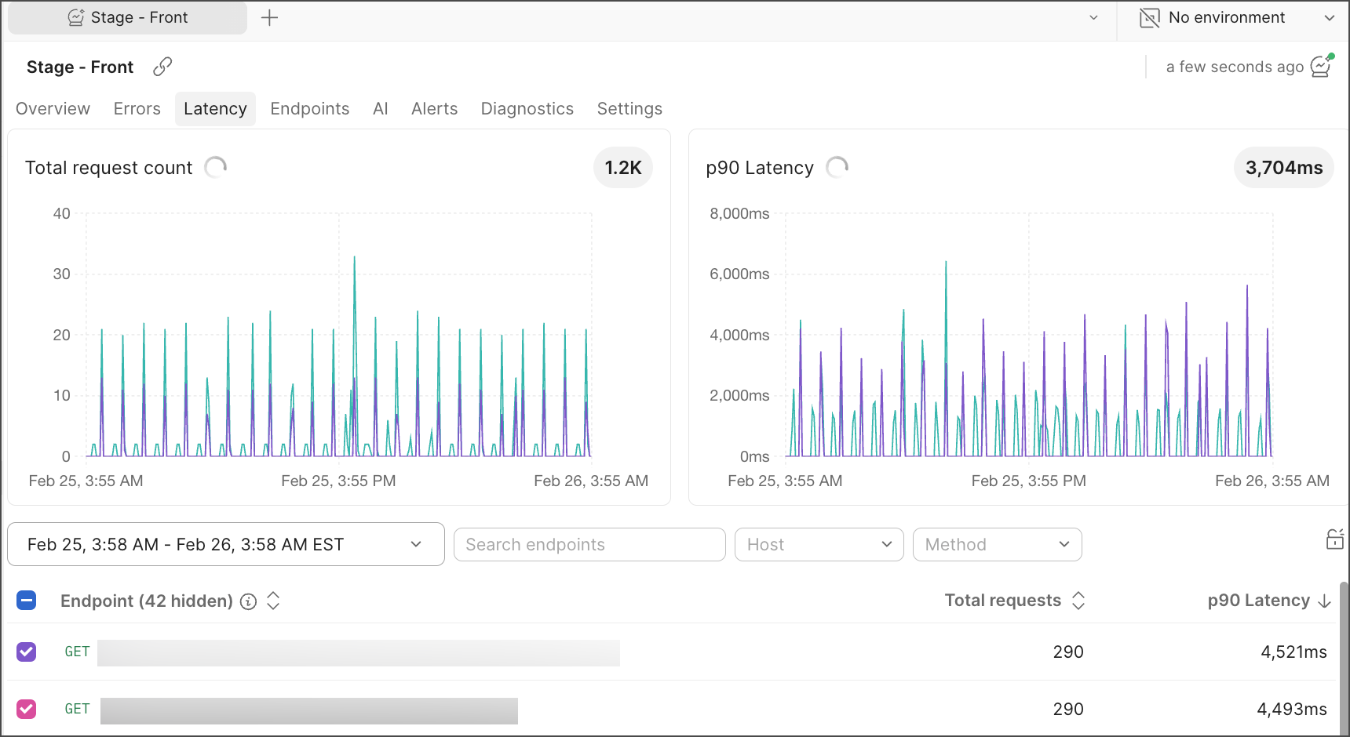The image size is (1350, 737).
Task: Open the Diagnostics tab
Action: (527, 109)
